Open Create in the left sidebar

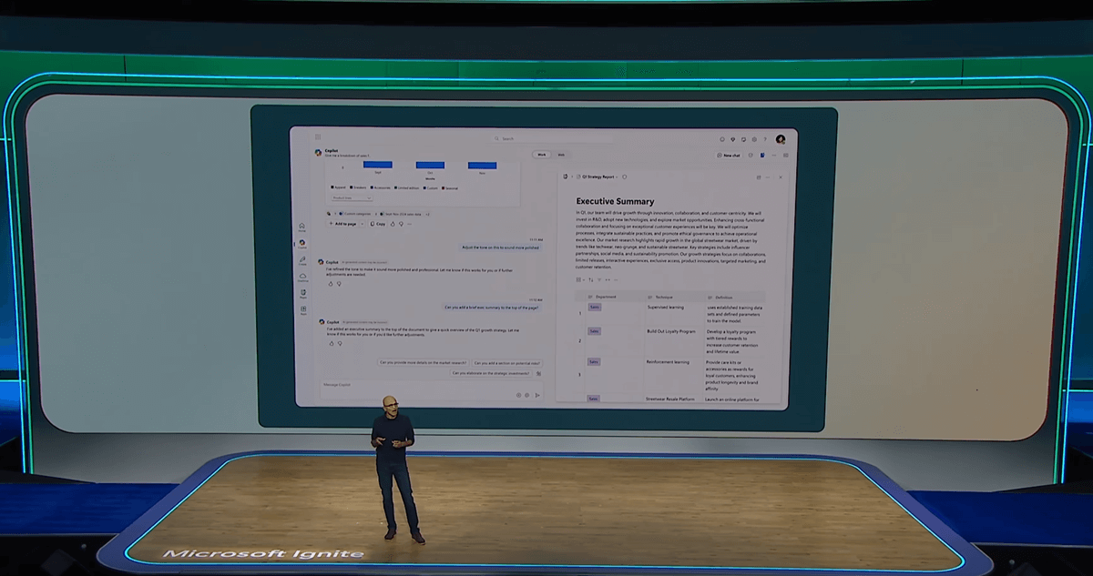pos(301,261)
